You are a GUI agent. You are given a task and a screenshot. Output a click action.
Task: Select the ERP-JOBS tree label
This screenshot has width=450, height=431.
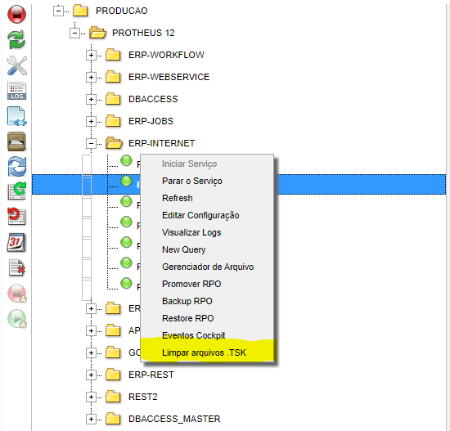click(151, 121)
